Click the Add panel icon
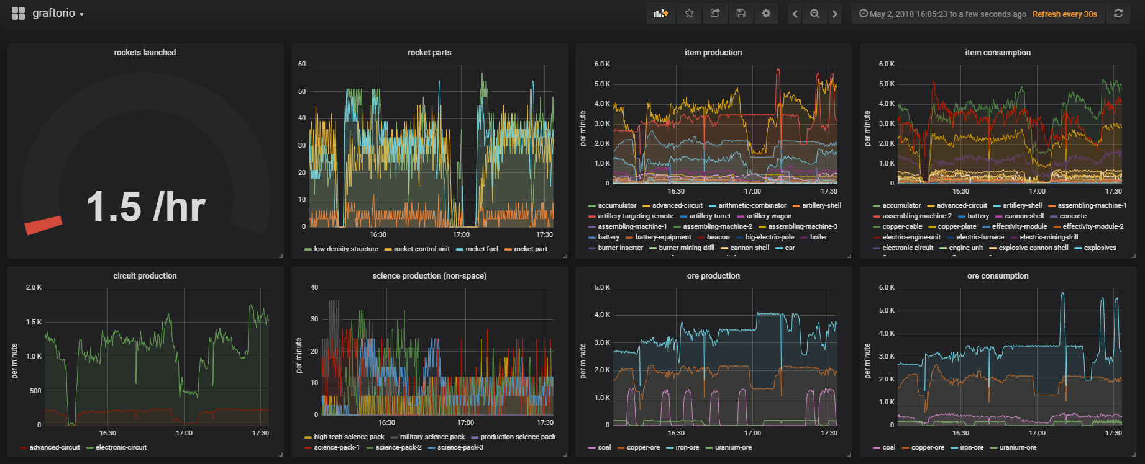This screenshot has width=1145, height=464. (x=661, y=14)
